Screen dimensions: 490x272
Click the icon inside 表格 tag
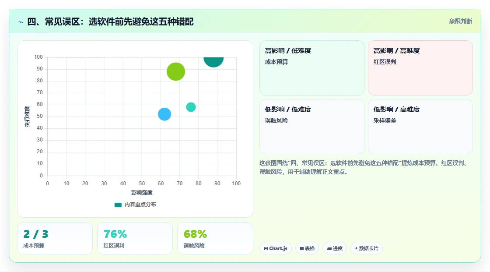pyautogui.click(x=302, y=248)
